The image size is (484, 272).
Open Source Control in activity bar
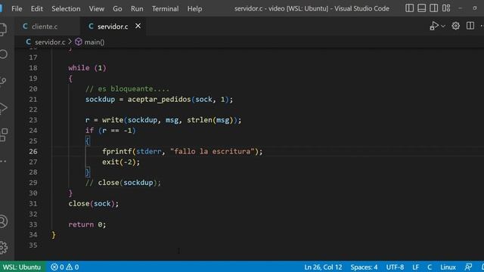[x=3, y=81]
